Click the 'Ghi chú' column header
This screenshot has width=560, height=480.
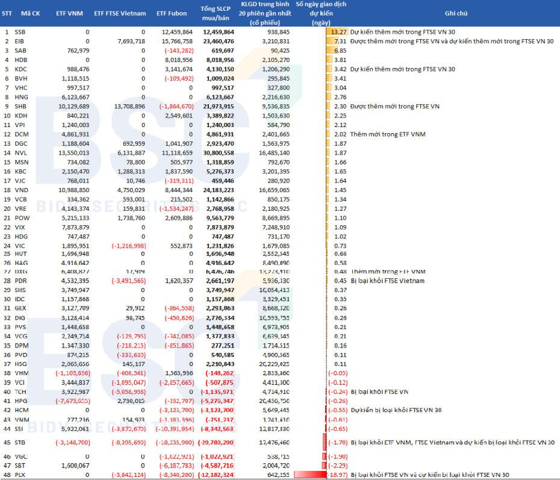tap(456, 14)
